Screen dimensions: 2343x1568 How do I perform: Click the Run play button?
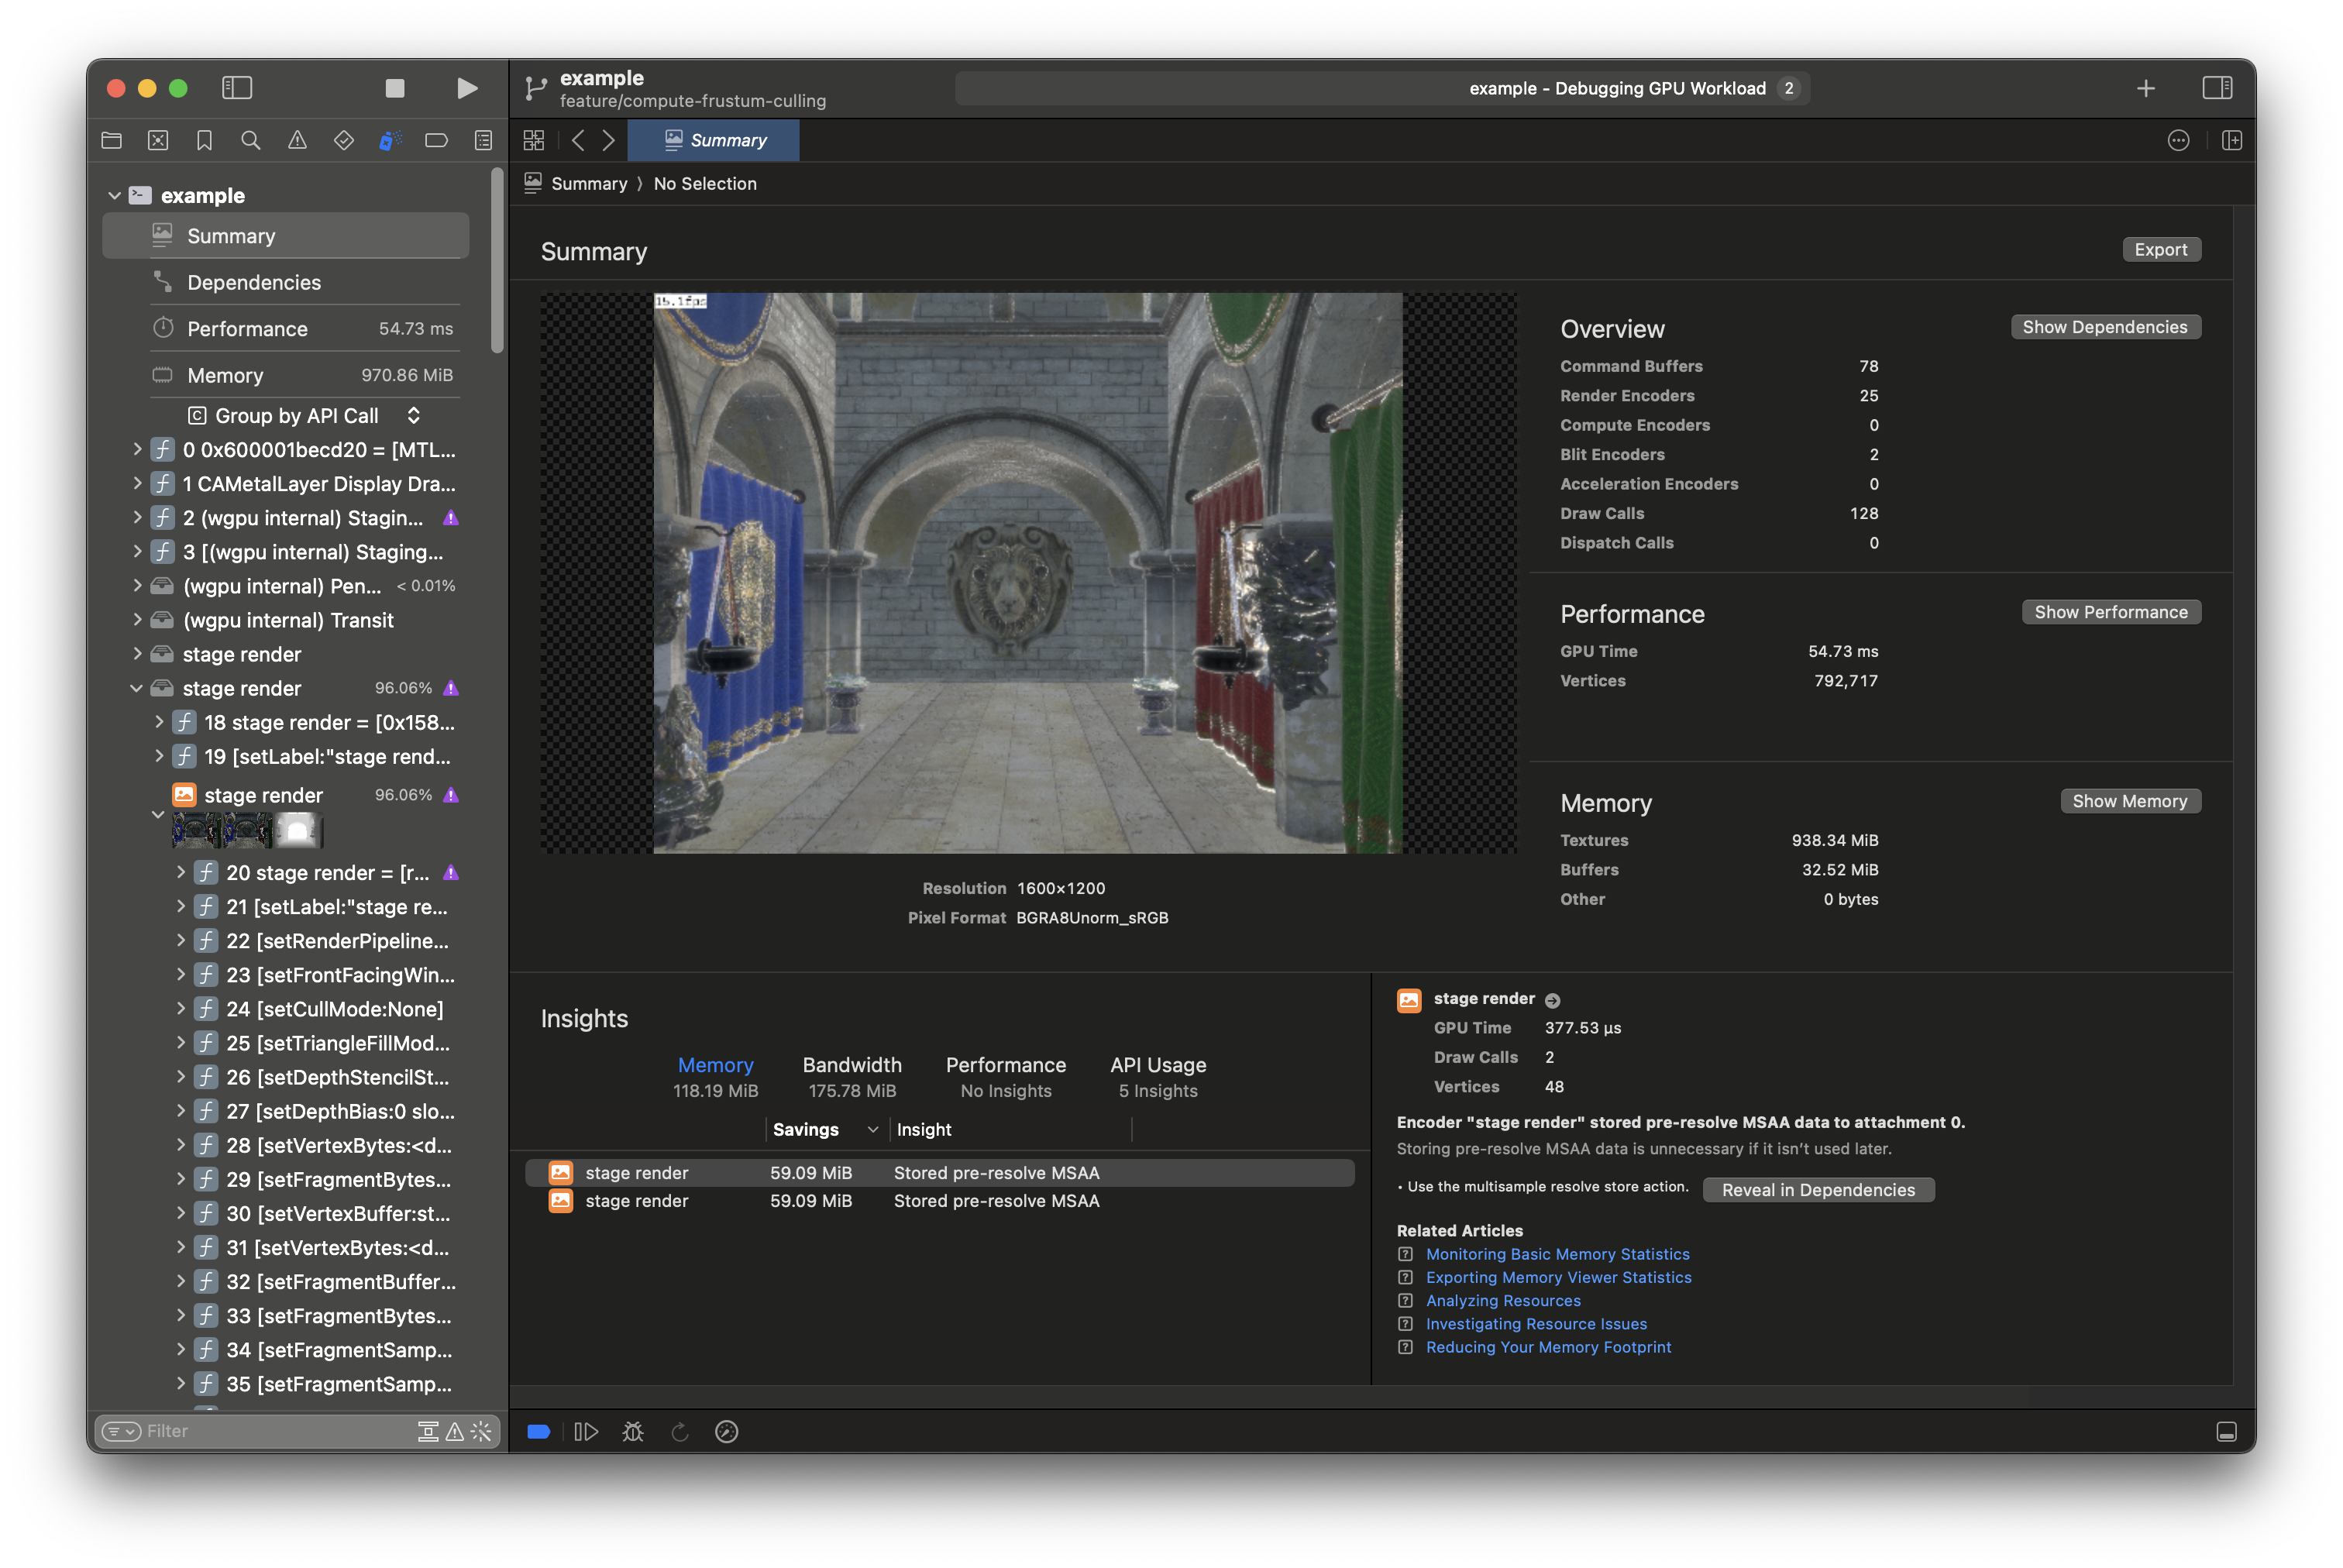(466, 88)
